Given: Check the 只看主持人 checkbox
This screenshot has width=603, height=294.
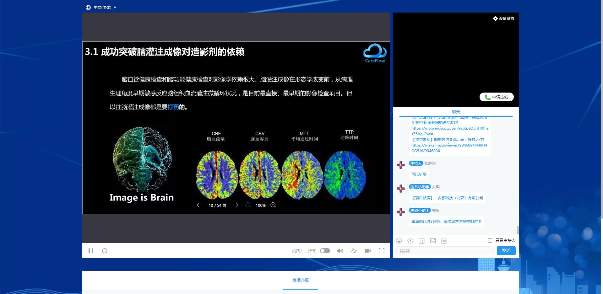Looking at the screenshot, I should [x=490, y=240].
